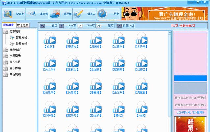Switch to the 网络电影 tab
This screenshot has width=210, height=132.
(x=9, y=25)
